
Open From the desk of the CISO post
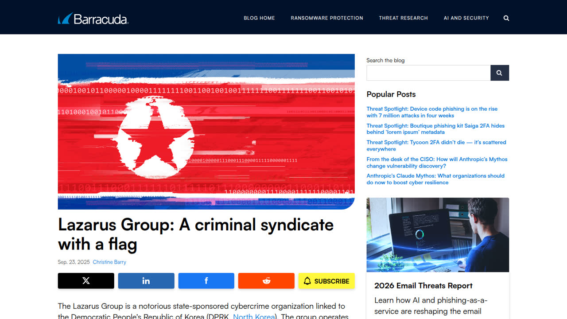pyautogui.click(x=437, y=163)
